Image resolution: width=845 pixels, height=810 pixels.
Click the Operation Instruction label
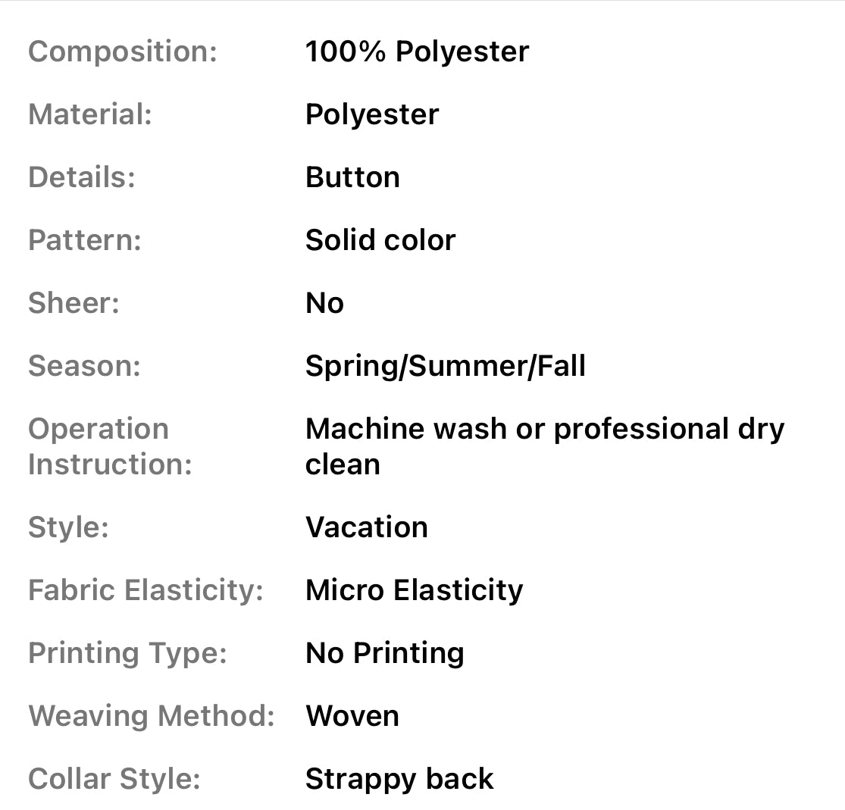pyautogui.click(x=110, y=446)
